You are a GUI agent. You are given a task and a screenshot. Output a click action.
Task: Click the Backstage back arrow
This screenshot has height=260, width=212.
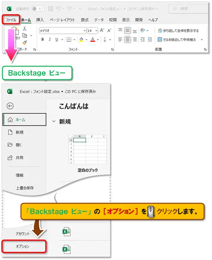pyautogui.click(x=10, y=106)
